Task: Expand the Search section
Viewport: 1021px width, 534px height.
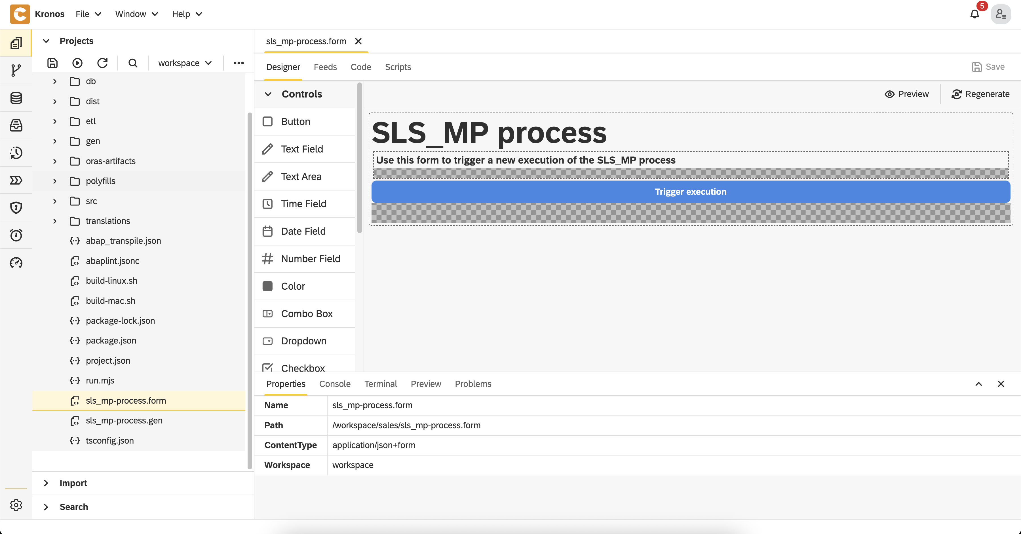Action: point(46,507)
